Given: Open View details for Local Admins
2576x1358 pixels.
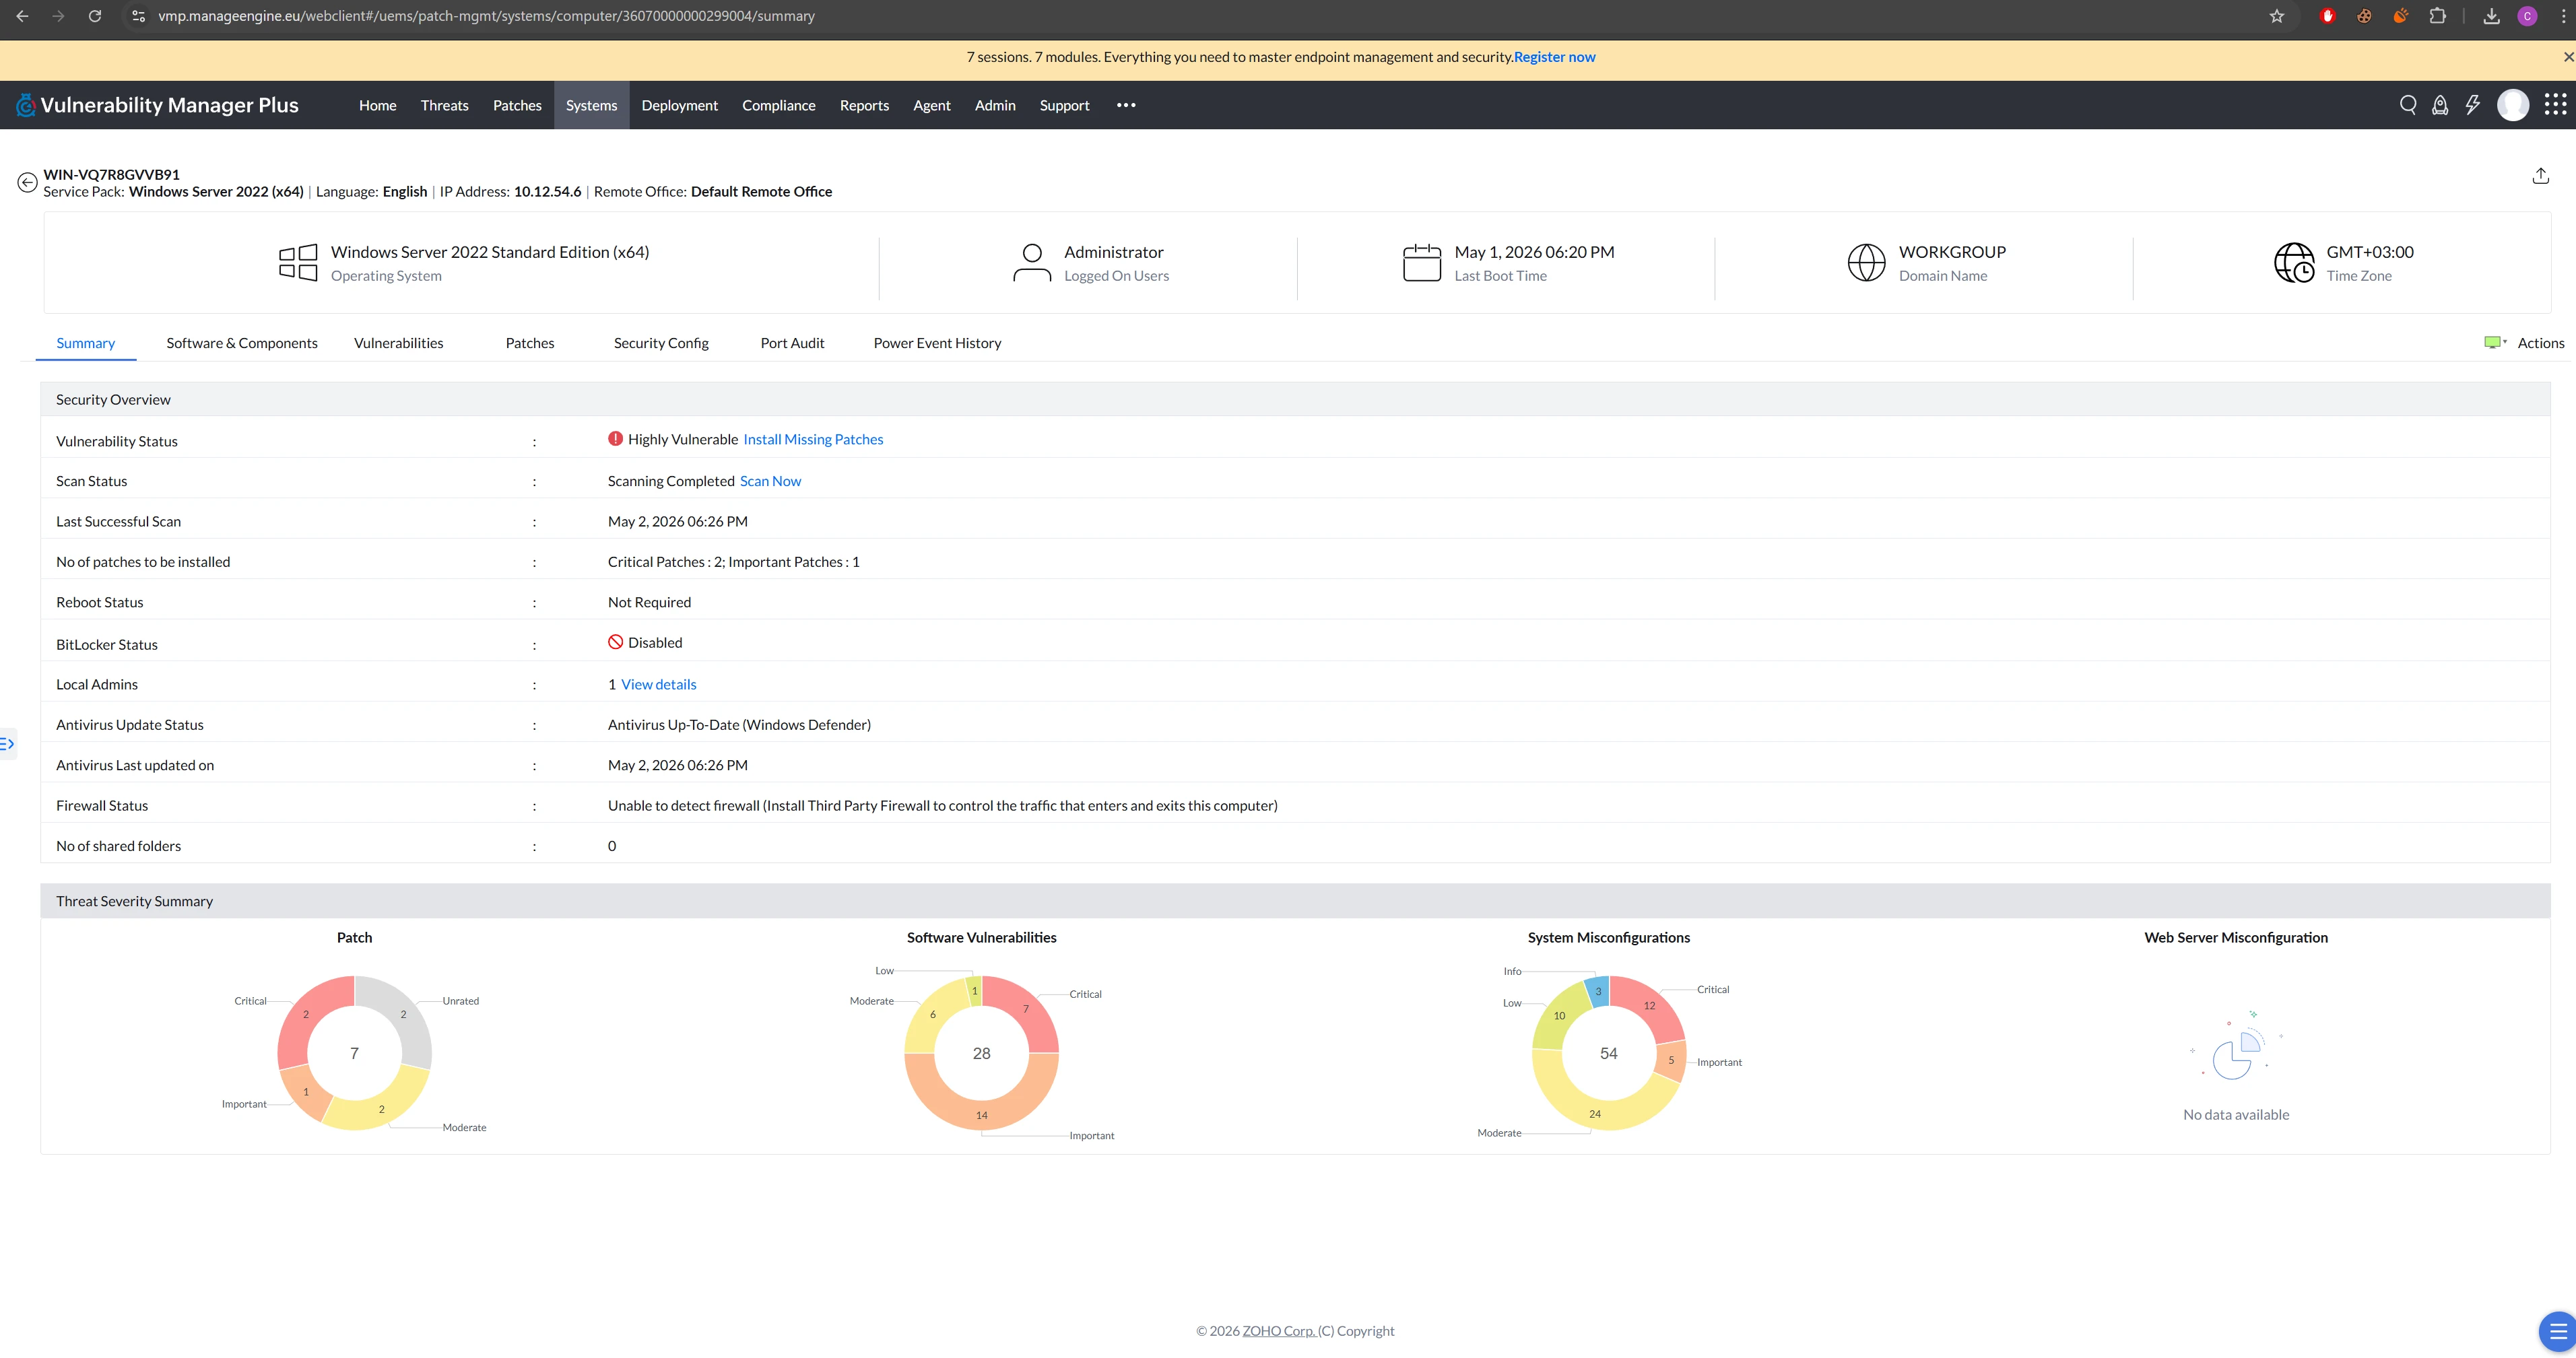Looking at the screenshot, I should (658, 684).
